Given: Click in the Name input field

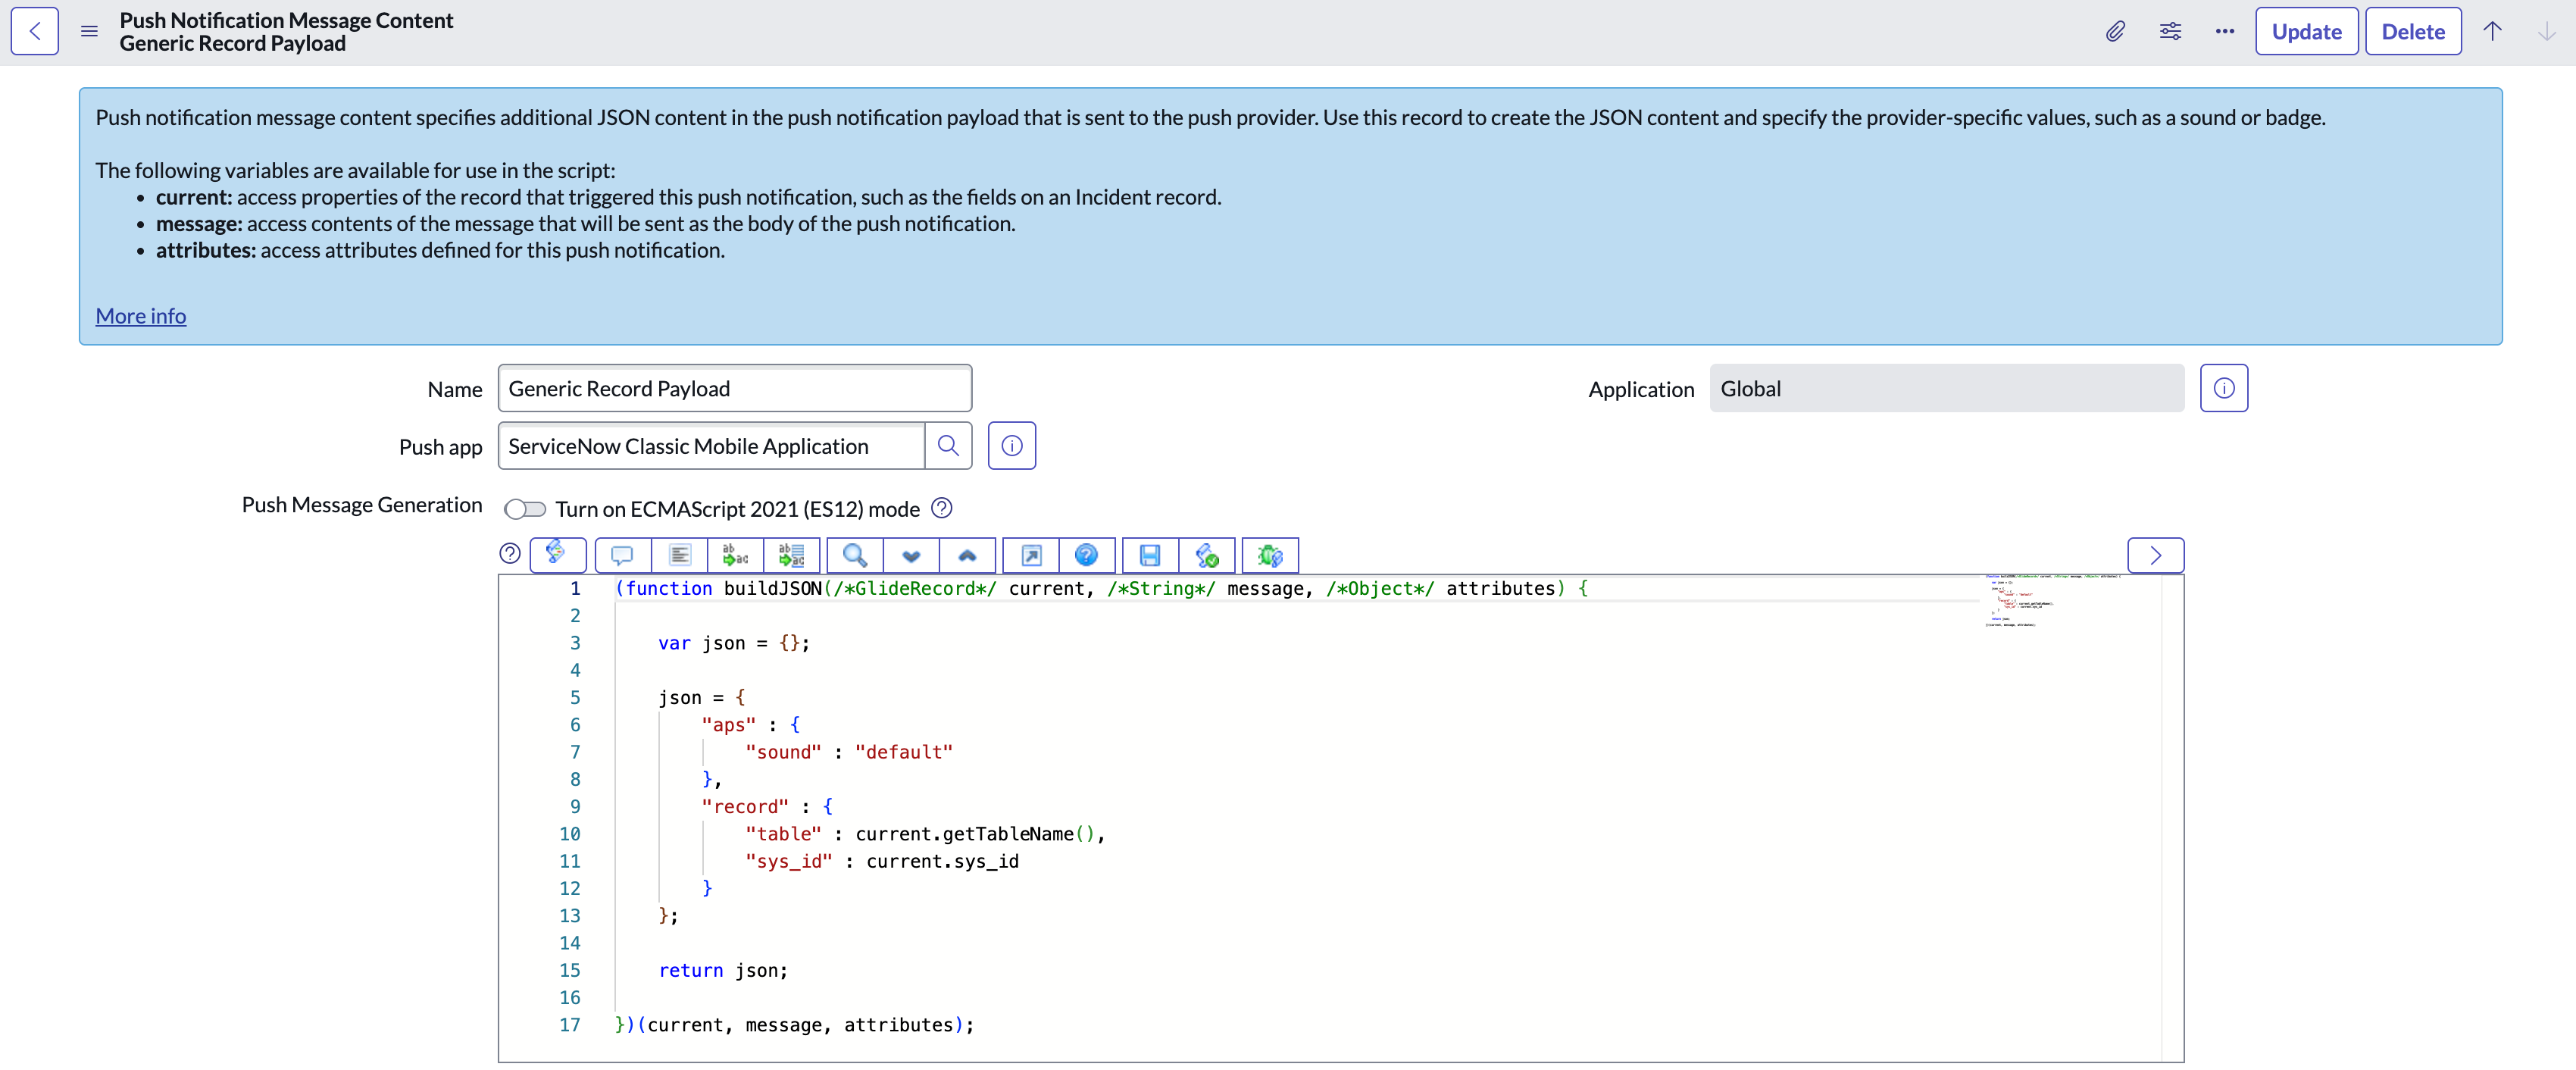Looking at the screenshot, I should pos(735,388).
